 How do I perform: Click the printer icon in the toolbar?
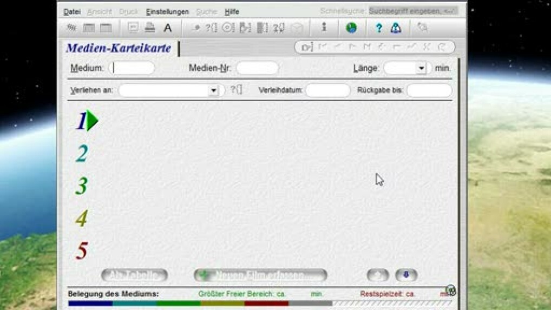150,28
